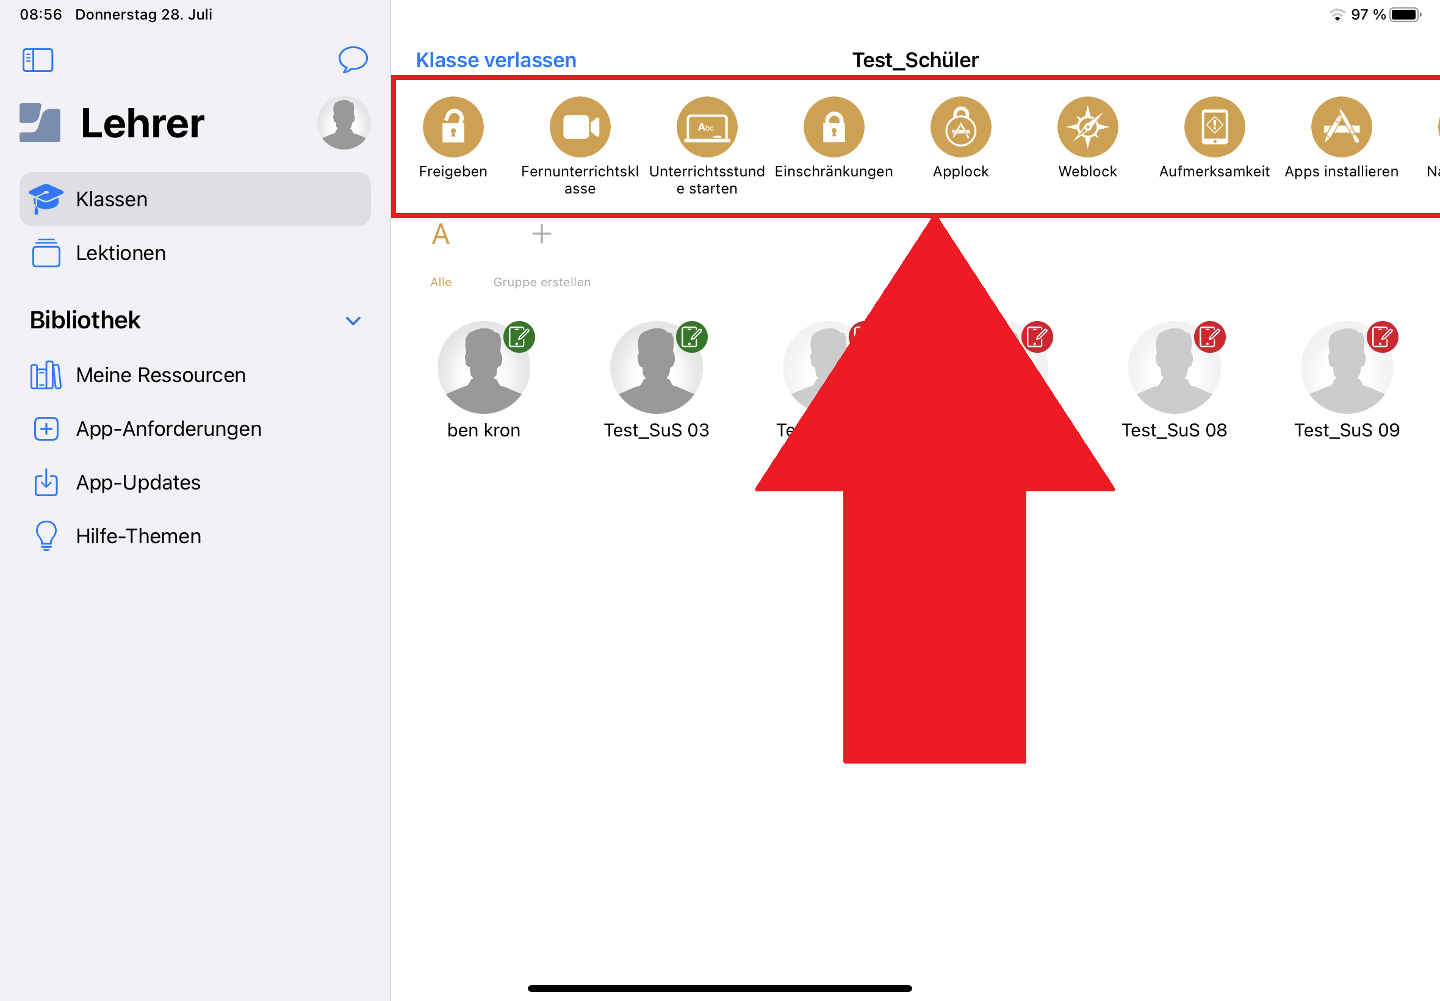Image resolution: width=1440 pixels, height=1001 pixels.
Task: Open the teacher profile avatar
Action: (x=344, y=123)
